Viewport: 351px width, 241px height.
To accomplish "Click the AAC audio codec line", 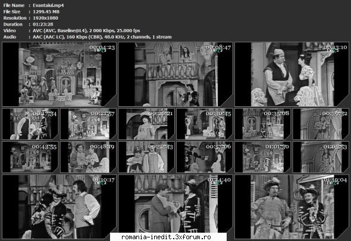I will coord(102,37).
